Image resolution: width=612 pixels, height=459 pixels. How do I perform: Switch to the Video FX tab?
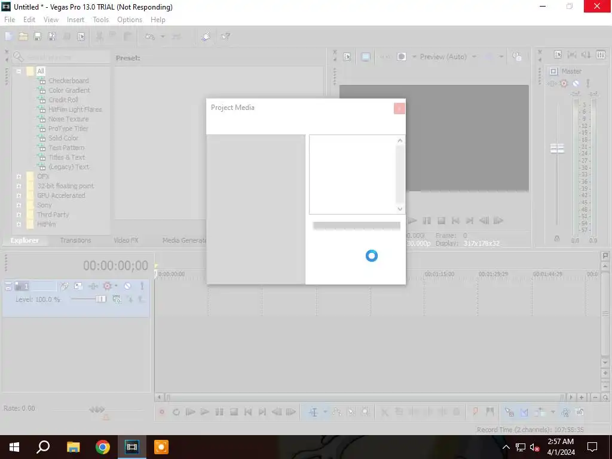point(126,240)
